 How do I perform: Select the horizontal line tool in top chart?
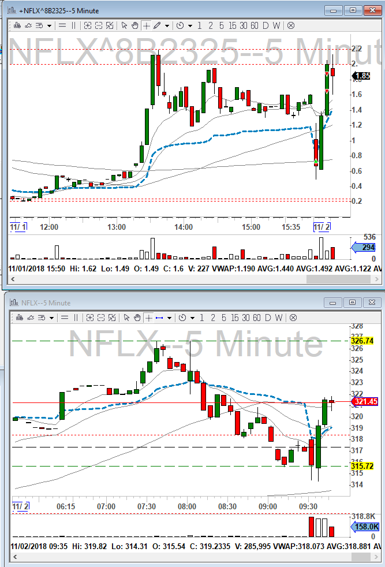[x=62, y=25]
